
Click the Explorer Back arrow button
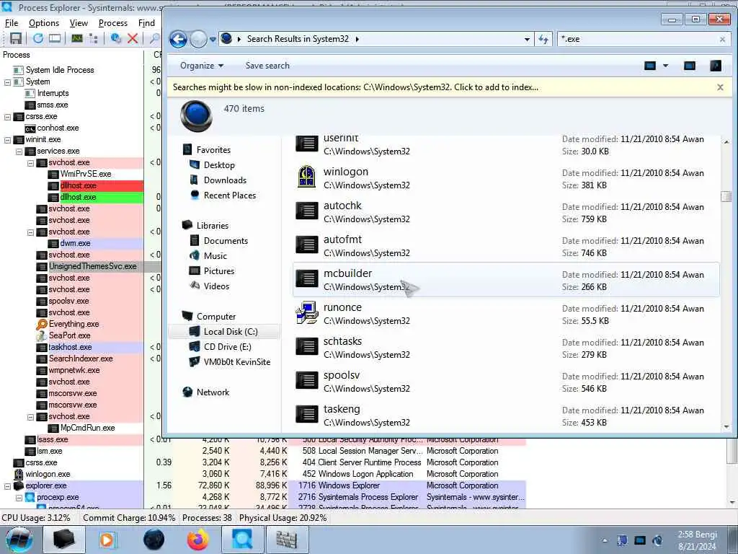click(179, 39)
